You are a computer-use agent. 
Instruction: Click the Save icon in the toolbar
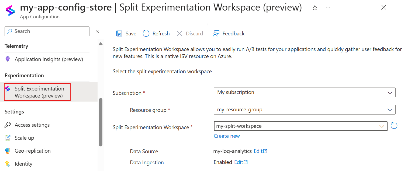pyautogui.click(x=119, y=33)
